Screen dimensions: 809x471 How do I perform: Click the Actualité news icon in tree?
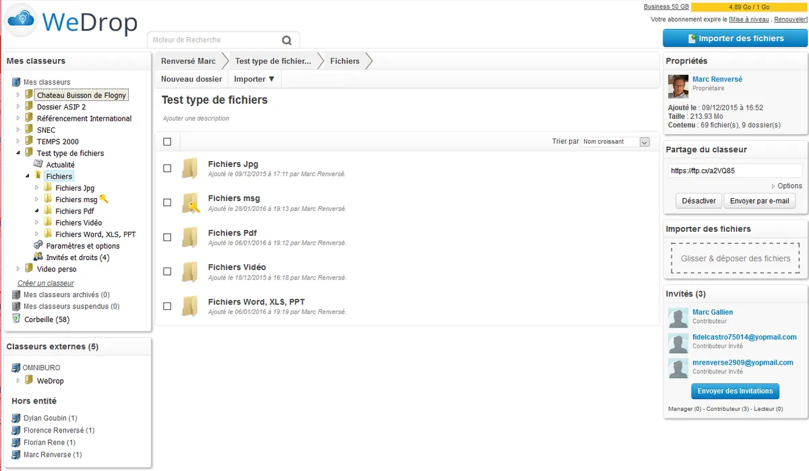pyautogui.click(x=38, y=164)
